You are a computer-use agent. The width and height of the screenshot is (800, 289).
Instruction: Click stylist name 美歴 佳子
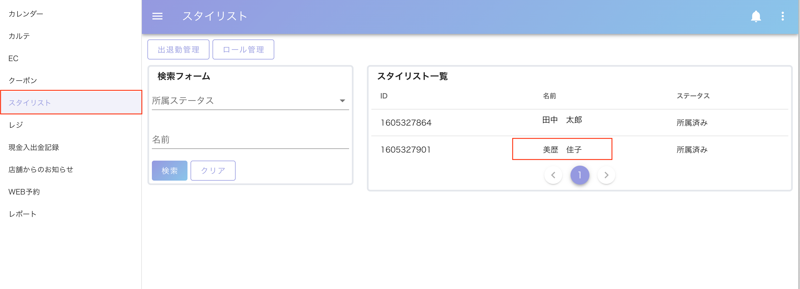click(562, 150)
